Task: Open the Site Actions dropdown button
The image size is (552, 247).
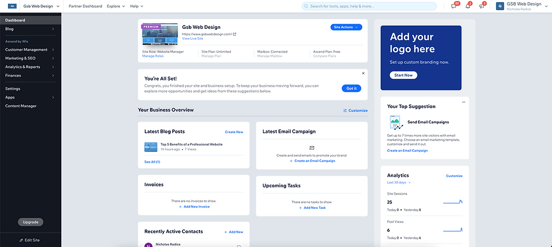Action: pyautogui.click(x=346, y=27)
